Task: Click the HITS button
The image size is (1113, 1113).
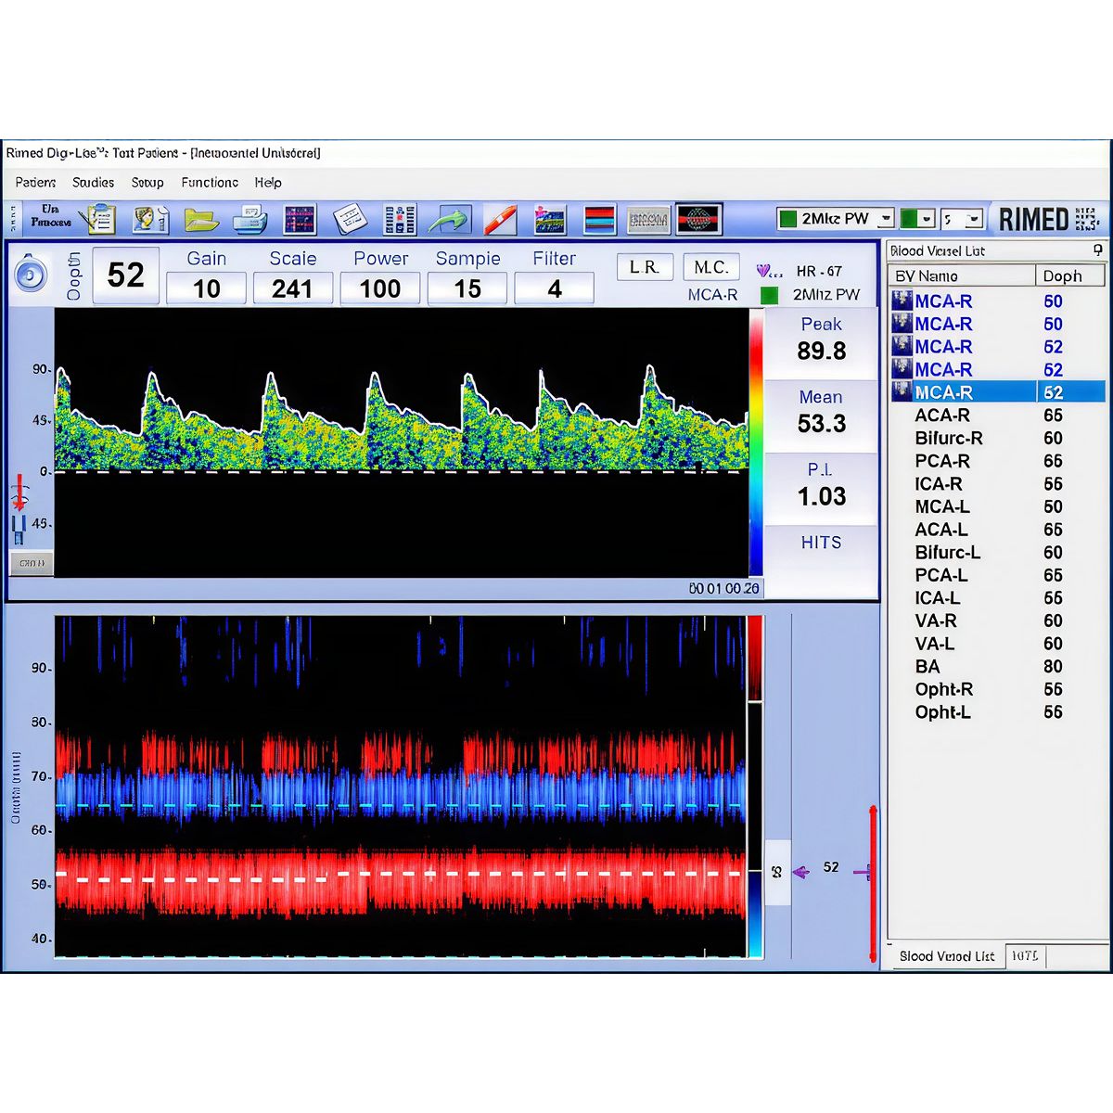Action: tap(821, 543)
